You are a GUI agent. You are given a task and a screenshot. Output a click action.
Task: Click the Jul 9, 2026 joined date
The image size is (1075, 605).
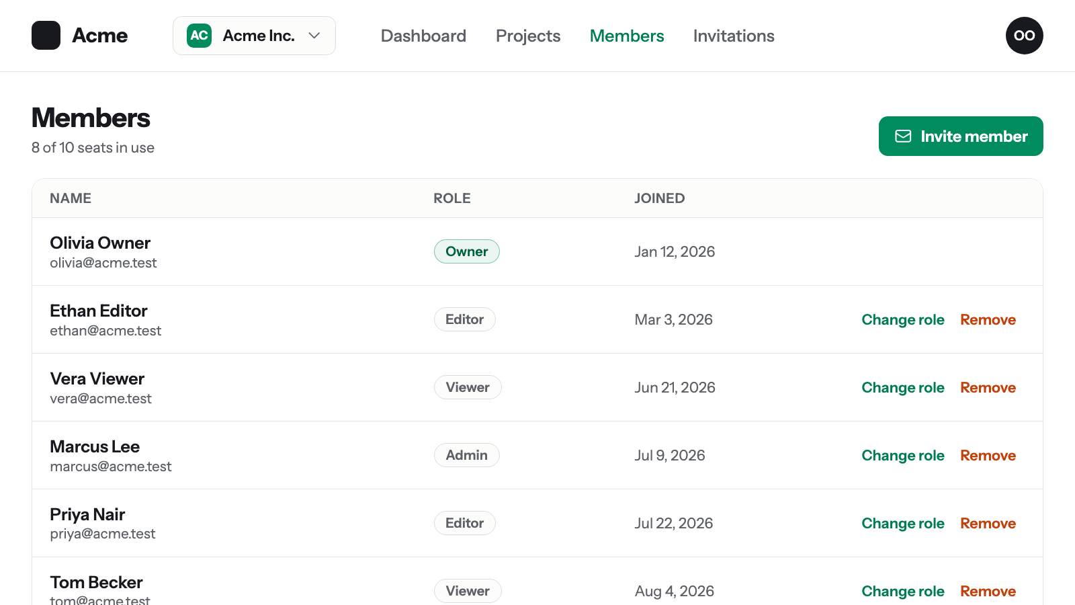click(670, 455)
